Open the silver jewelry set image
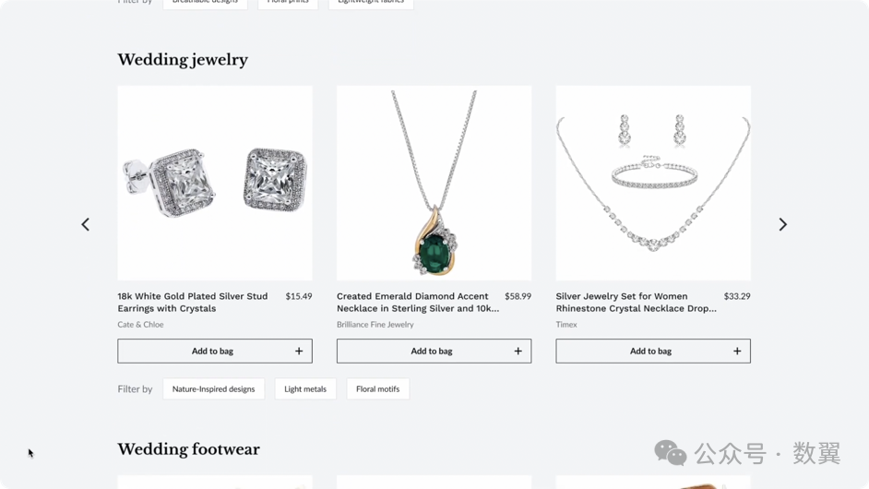869x489 pixels. [653, 183]
